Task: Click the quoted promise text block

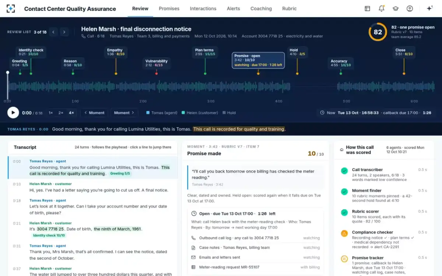Action: click(256, 177)
